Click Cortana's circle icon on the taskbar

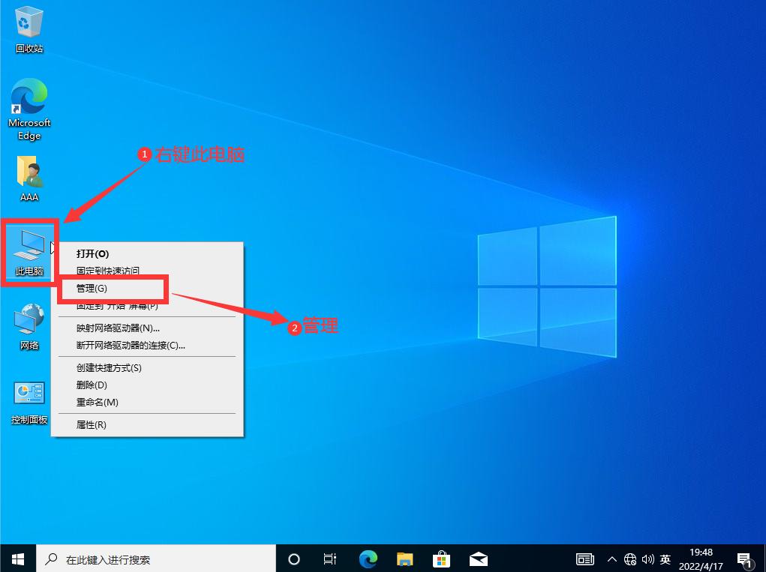(293, 559)
